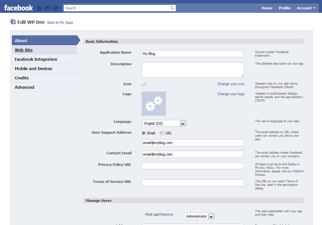Image resolution: width=322 pixels, height=225 pixels.
Task: Click the Privacy Policy URL field
Action: pos(193,166)
